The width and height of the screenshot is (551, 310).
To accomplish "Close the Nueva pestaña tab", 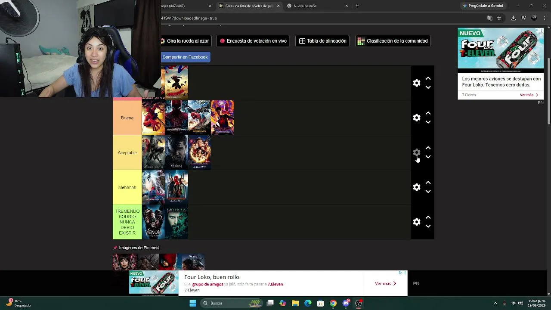I will (x=347, y=6).
